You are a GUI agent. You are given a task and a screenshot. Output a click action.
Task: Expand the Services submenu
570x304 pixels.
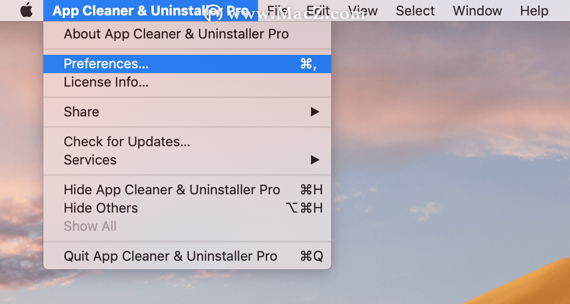point(187,160)
